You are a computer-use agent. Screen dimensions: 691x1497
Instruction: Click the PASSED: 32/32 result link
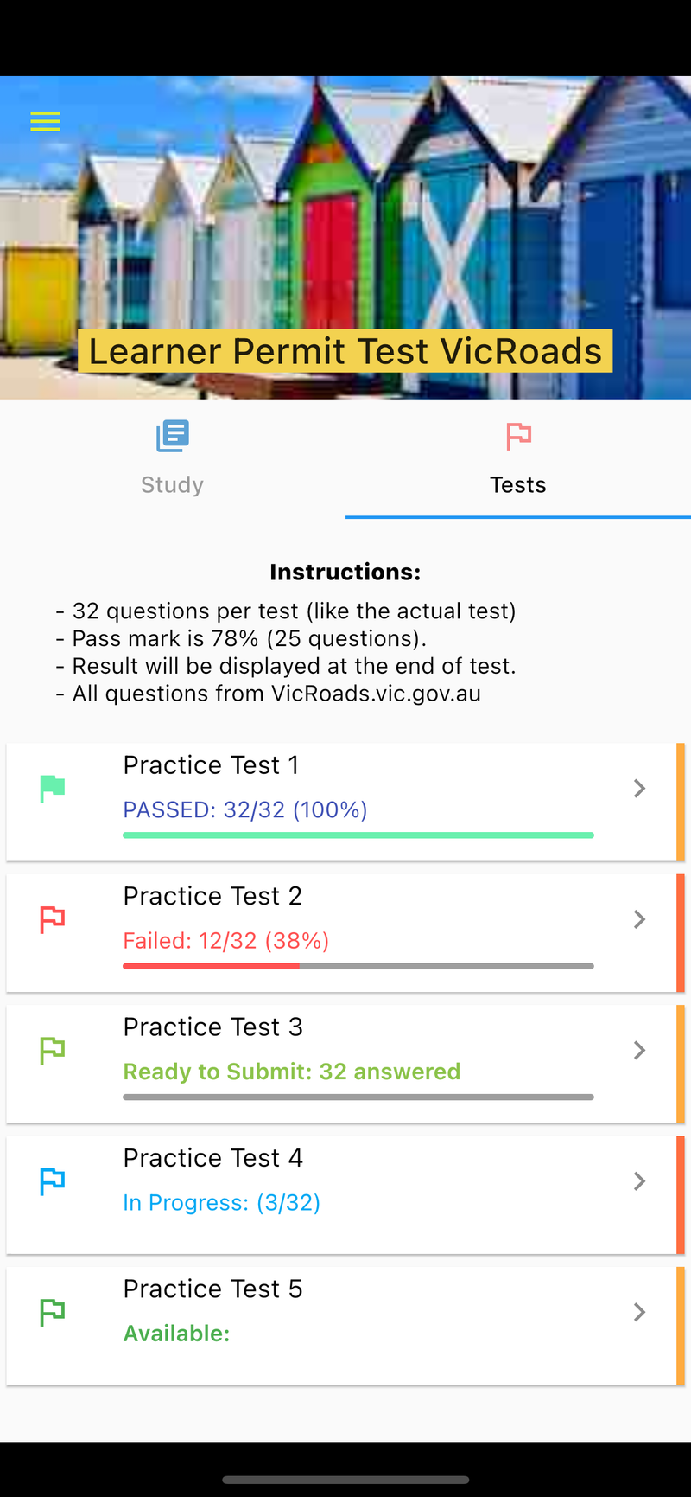click(245, 809)
